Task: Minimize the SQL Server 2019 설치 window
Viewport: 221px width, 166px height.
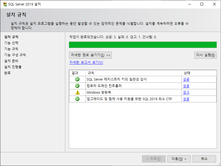Action: 189,4
